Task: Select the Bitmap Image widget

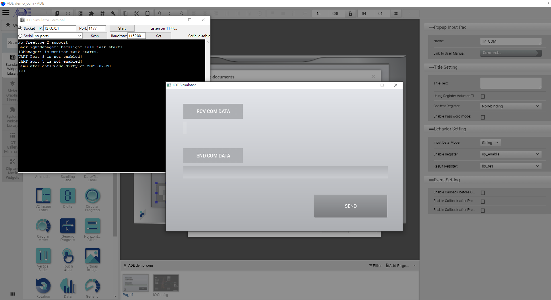Action: coord(92,256)
